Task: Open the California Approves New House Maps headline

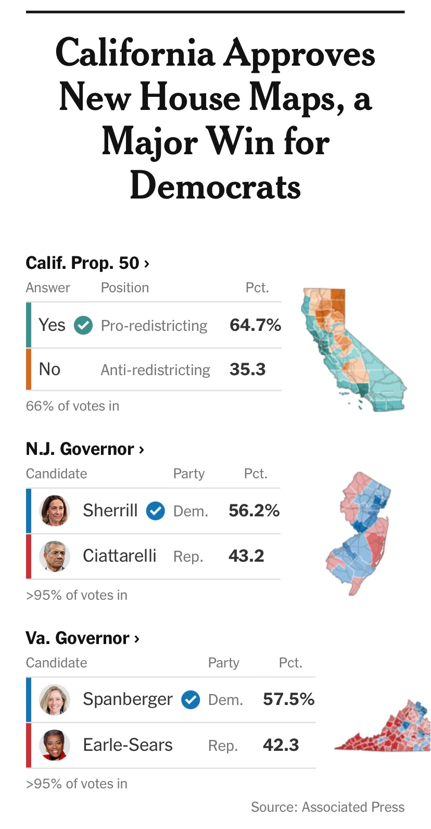Action: click(x=215, y=119)
